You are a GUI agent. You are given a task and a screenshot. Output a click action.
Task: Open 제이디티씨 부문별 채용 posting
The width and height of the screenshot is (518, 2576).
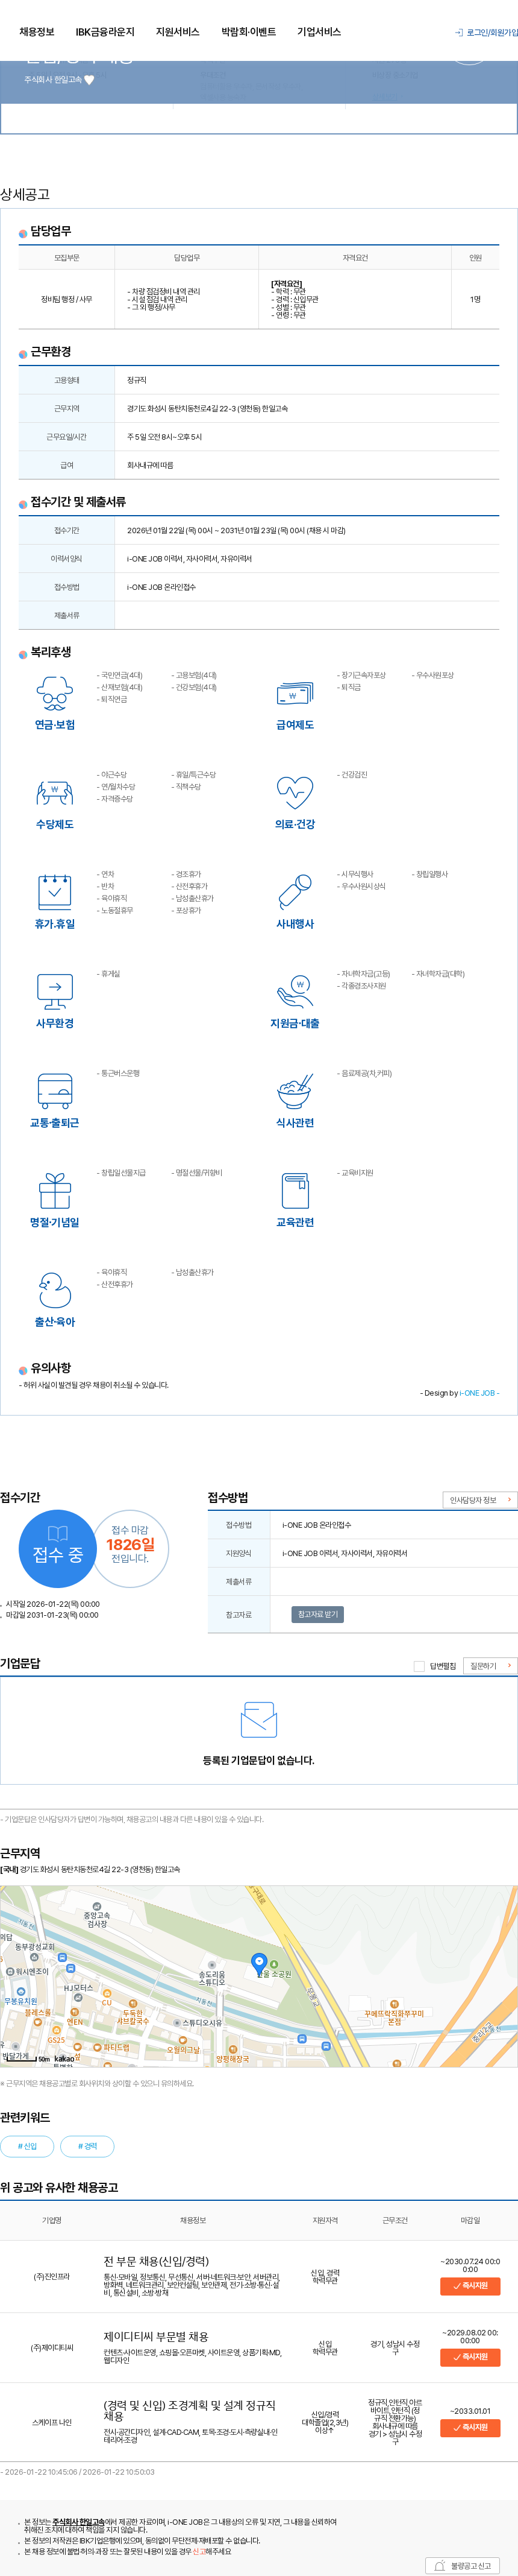click(155, 2337)
